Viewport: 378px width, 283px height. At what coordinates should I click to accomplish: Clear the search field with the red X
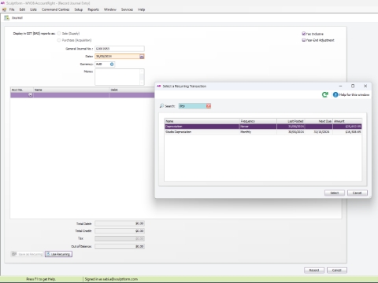coord(209,106)
